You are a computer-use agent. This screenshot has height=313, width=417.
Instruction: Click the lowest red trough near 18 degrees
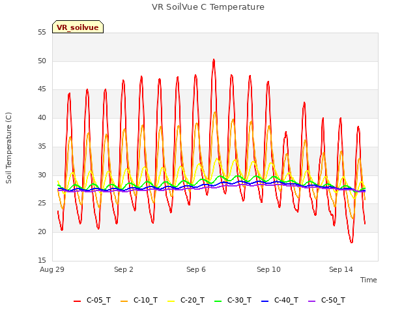click(x=351, y=242)
